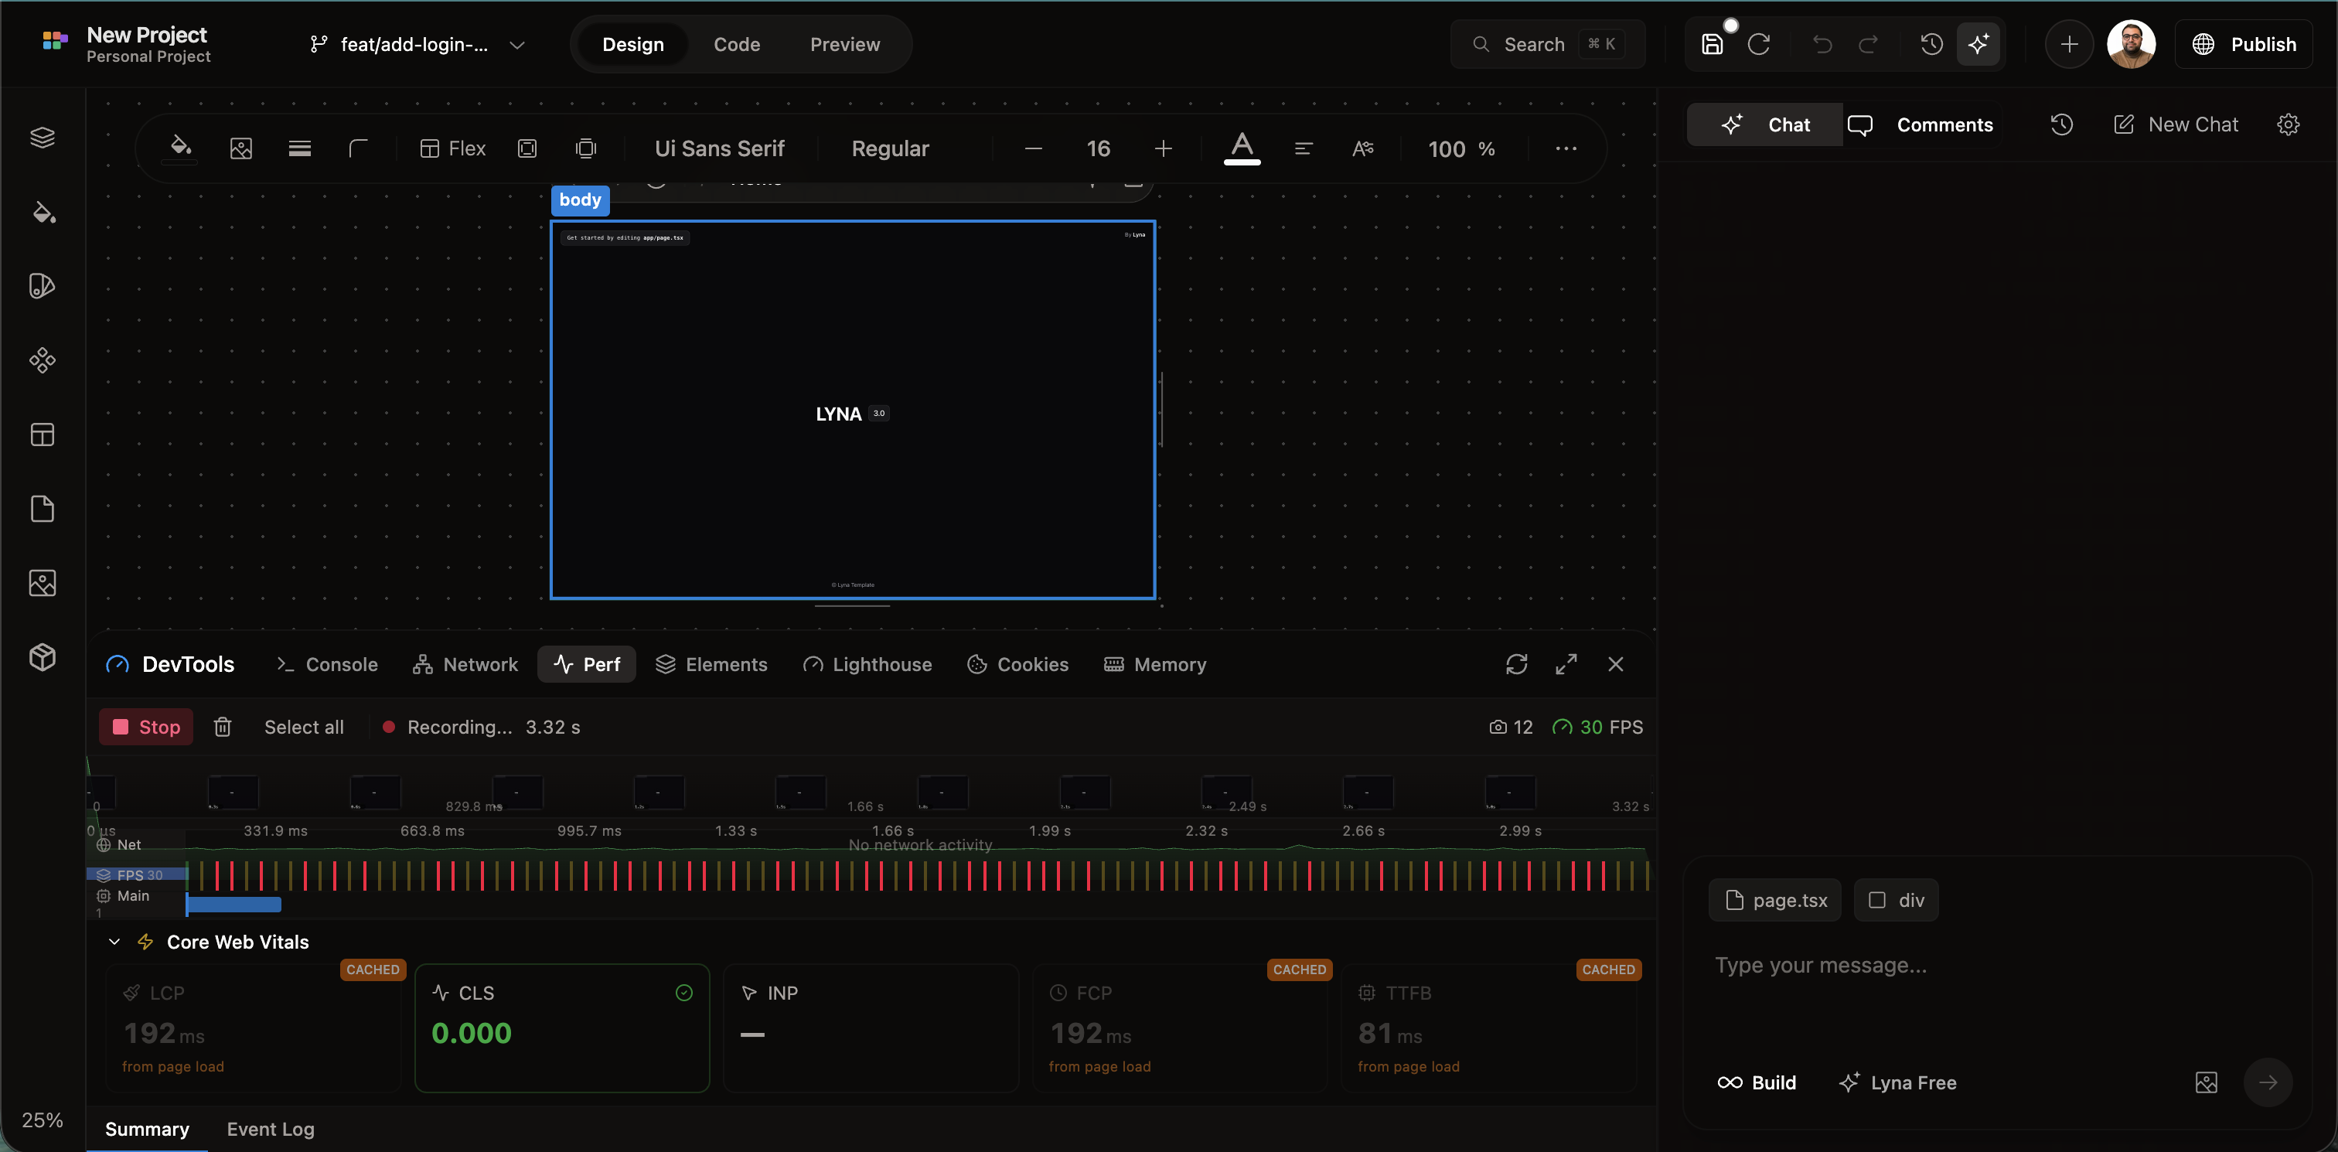Viewport: 2338px width, 1152px height.
Task: Open the Ui Sans Serif font dropdown
Action: pyautogui.click(x=720, y=148)
